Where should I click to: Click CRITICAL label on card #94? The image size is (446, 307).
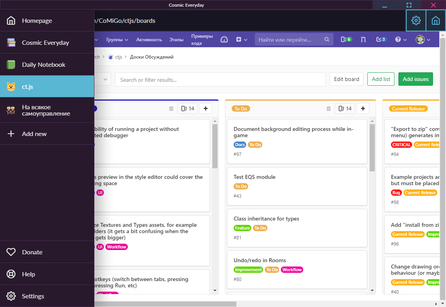(401, 145)
